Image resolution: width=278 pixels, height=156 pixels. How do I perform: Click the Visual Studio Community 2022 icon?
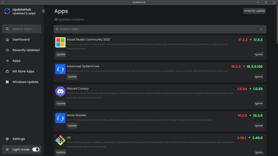coord(60,42)
